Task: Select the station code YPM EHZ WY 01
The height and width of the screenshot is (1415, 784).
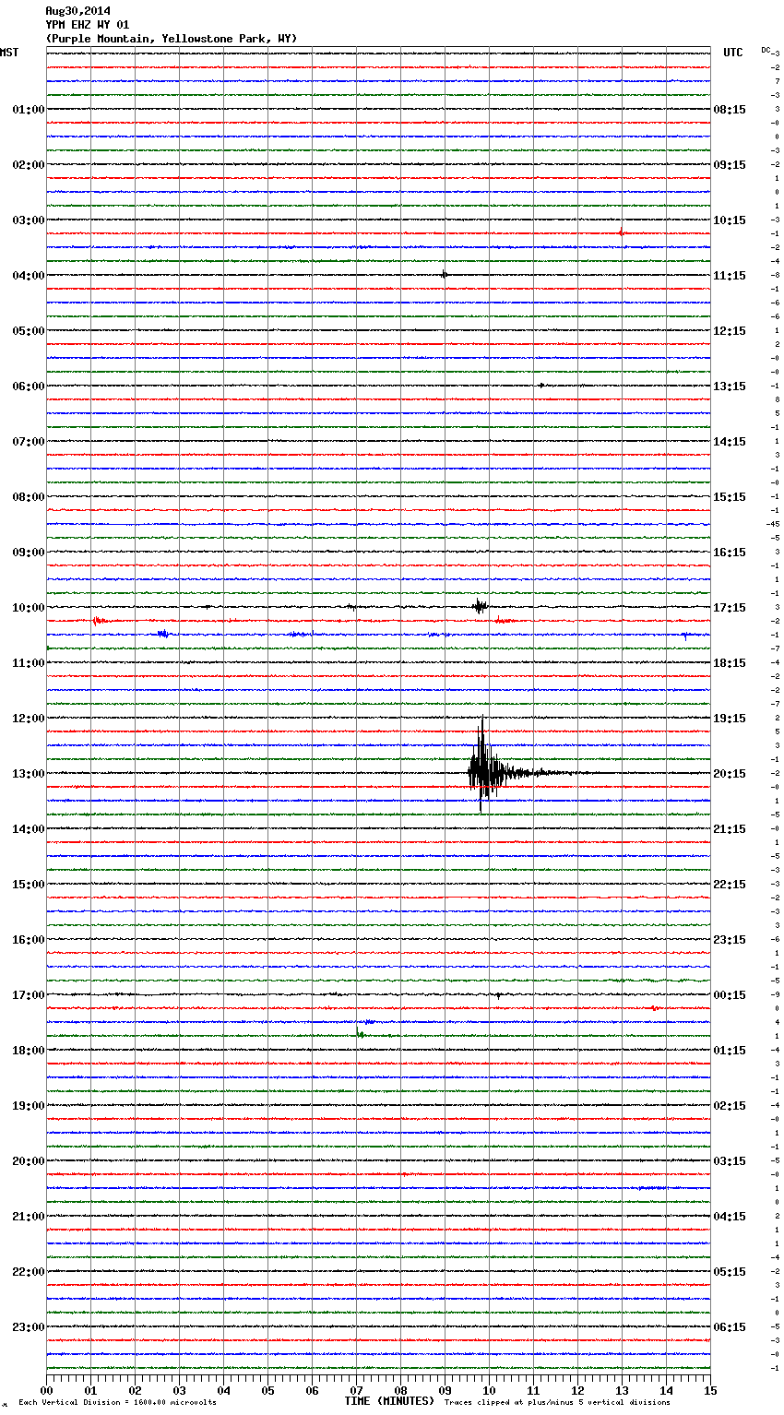Action: 88,25
